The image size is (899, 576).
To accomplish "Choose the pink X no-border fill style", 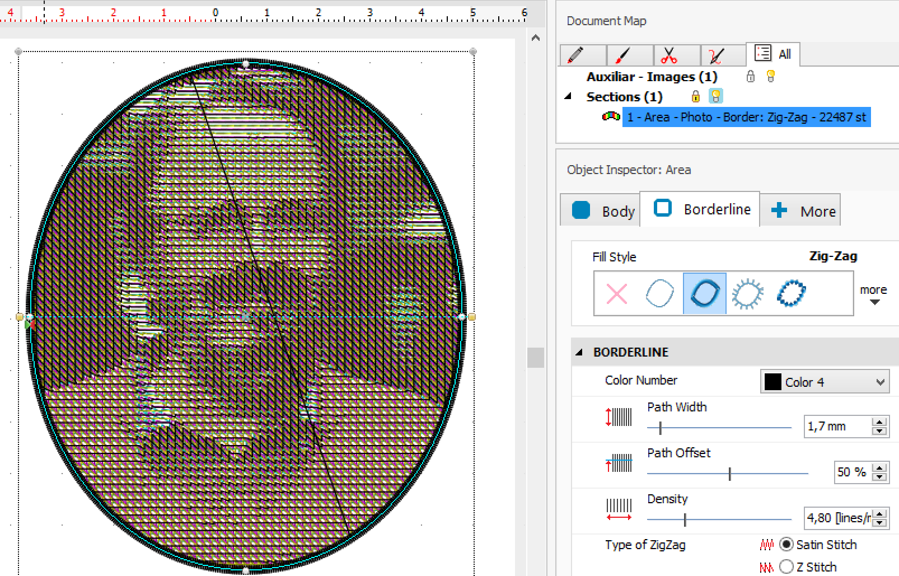I will (x=616, y=294).
